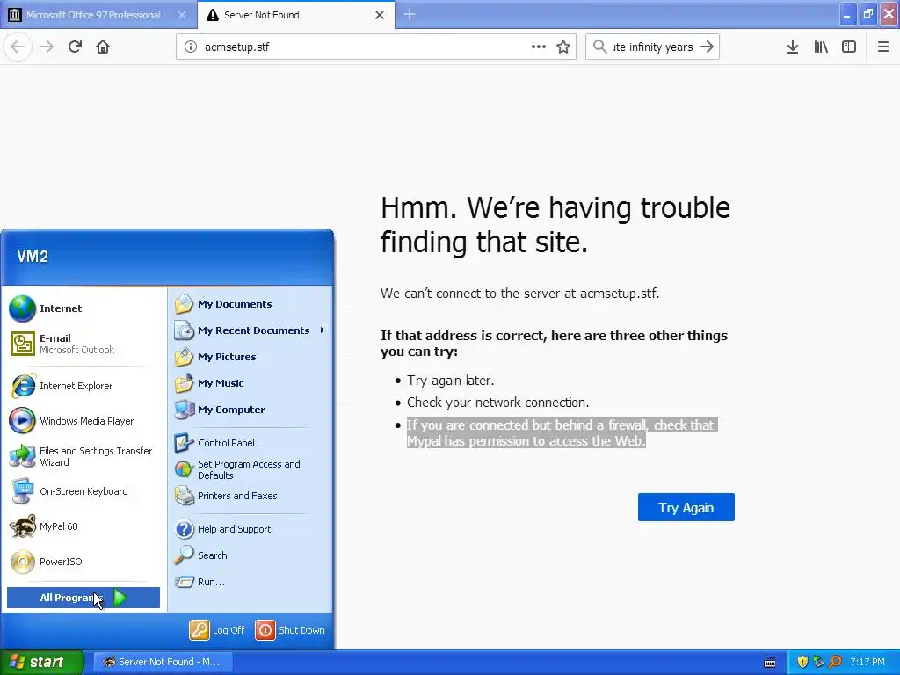This screenshot has width=900, height=675.
Task: Open Files and Settings Transfer Wizard
Action: point(83,456)
